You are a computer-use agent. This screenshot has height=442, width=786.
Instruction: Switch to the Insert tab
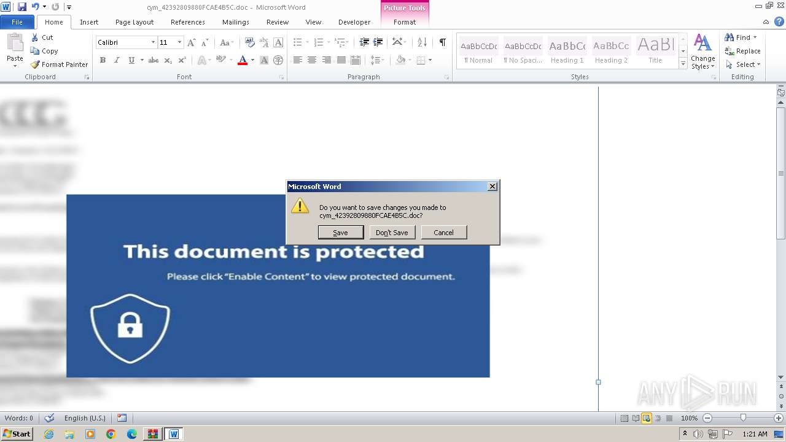(89, 21)
